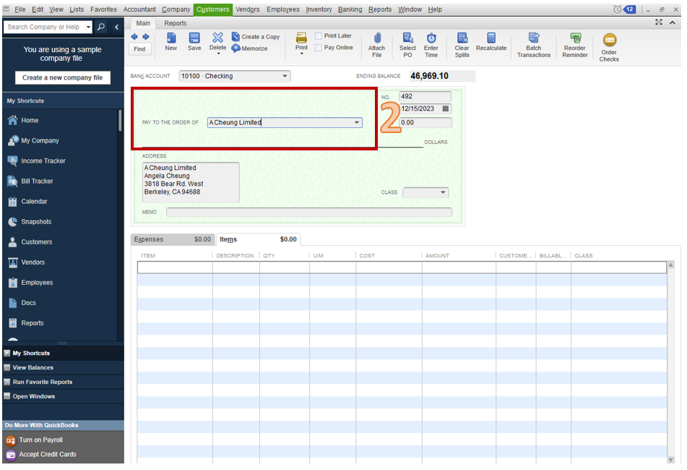
Task: Click the Reorder Reminder icon
Action: [575, 38]
